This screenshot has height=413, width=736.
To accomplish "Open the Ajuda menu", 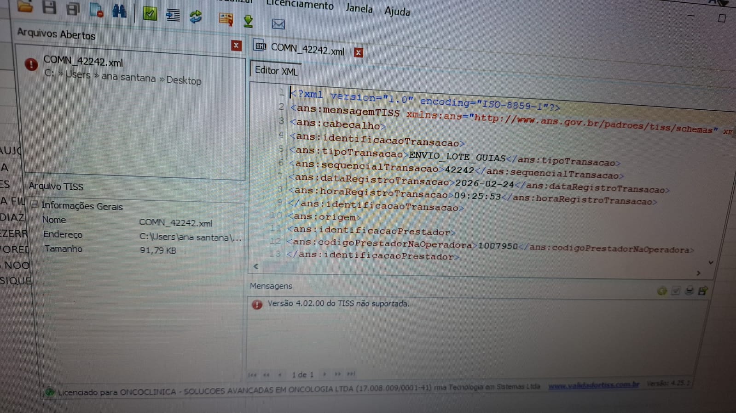I will point(397,11).
